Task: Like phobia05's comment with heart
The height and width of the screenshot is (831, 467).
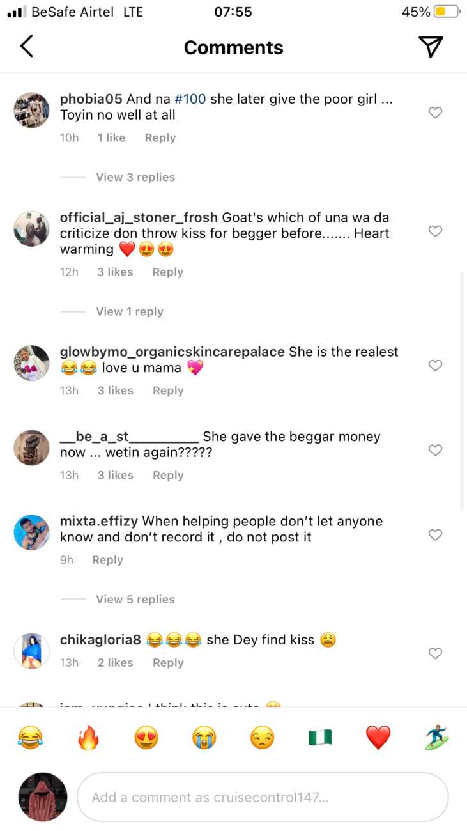Action: tap(435, 113)
